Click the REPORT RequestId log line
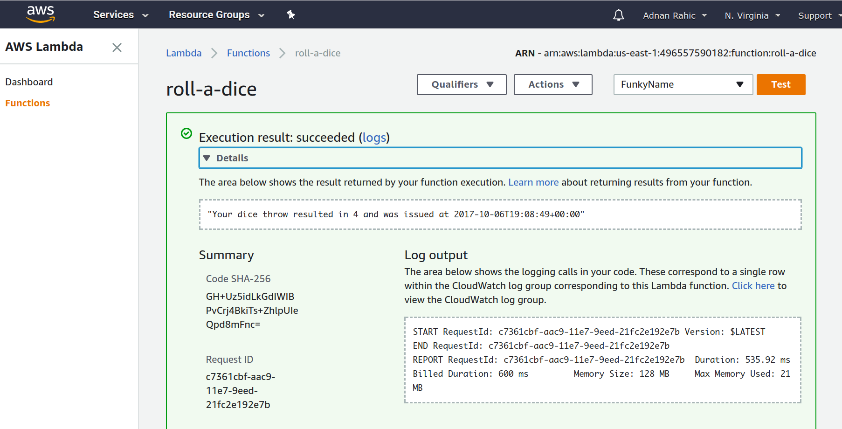Viewport: 842px width, 429px height. click(601, 360)
